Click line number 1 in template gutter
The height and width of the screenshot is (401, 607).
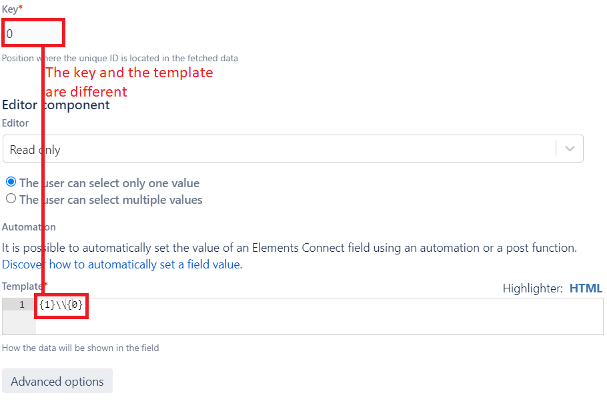click(x=21, y=305)
